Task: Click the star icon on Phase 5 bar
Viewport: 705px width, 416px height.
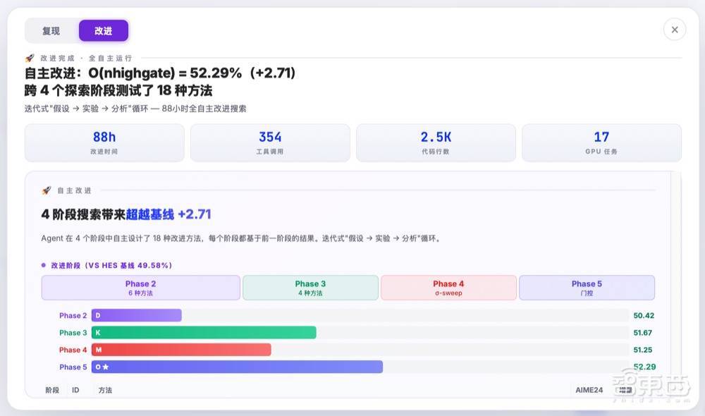Action: [x=106, y=367]
